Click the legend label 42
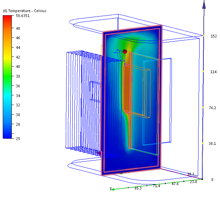 click(18, 57)
